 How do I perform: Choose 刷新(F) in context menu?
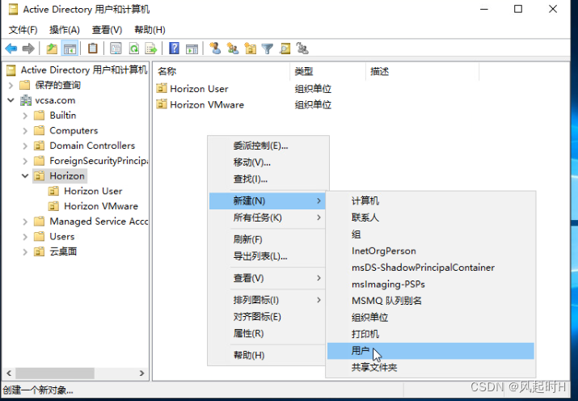click(x=268, y=239)
